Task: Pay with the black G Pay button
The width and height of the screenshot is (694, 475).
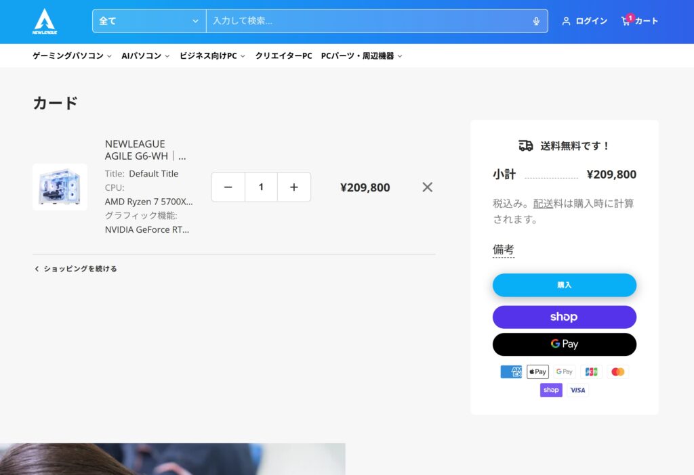Action: coord(565,344)
